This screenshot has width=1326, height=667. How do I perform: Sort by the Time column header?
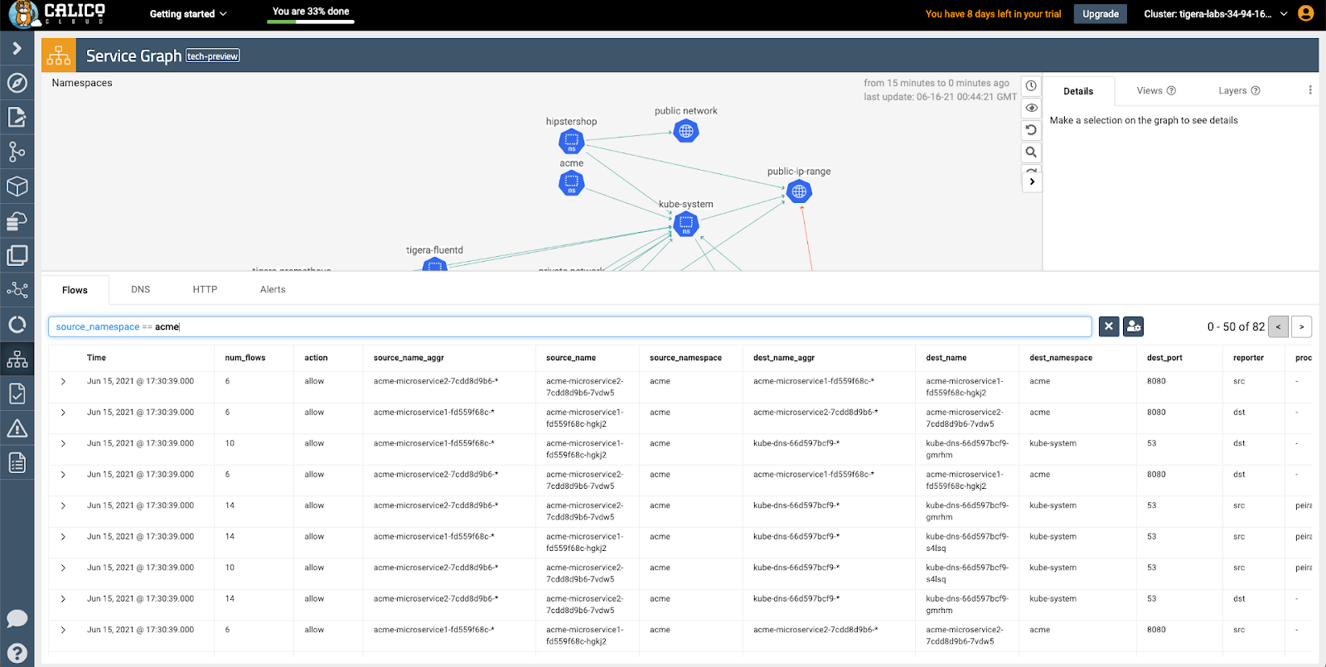tap(96, 358)
